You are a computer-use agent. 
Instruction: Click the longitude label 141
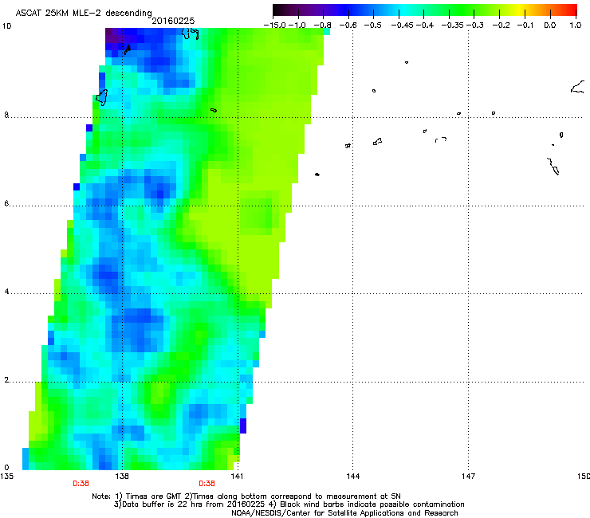(x=238, y=477)
